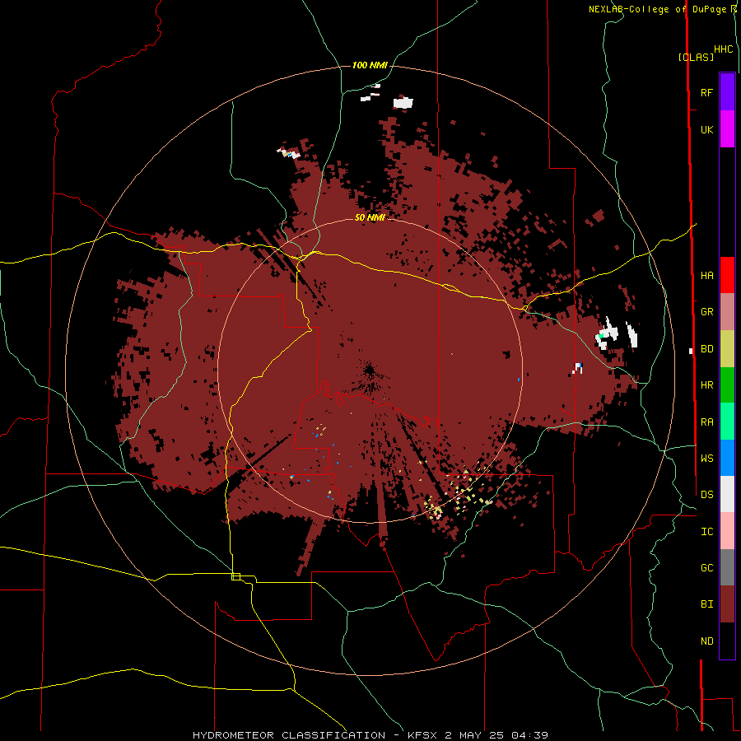
Task: Select the BD yellow legend swatch
Action: point(727,349)
